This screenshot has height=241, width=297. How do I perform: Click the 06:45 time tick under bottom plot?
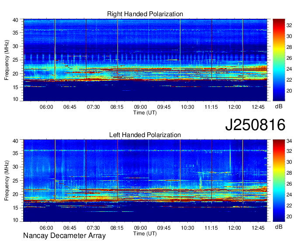(x=70, y=228)
